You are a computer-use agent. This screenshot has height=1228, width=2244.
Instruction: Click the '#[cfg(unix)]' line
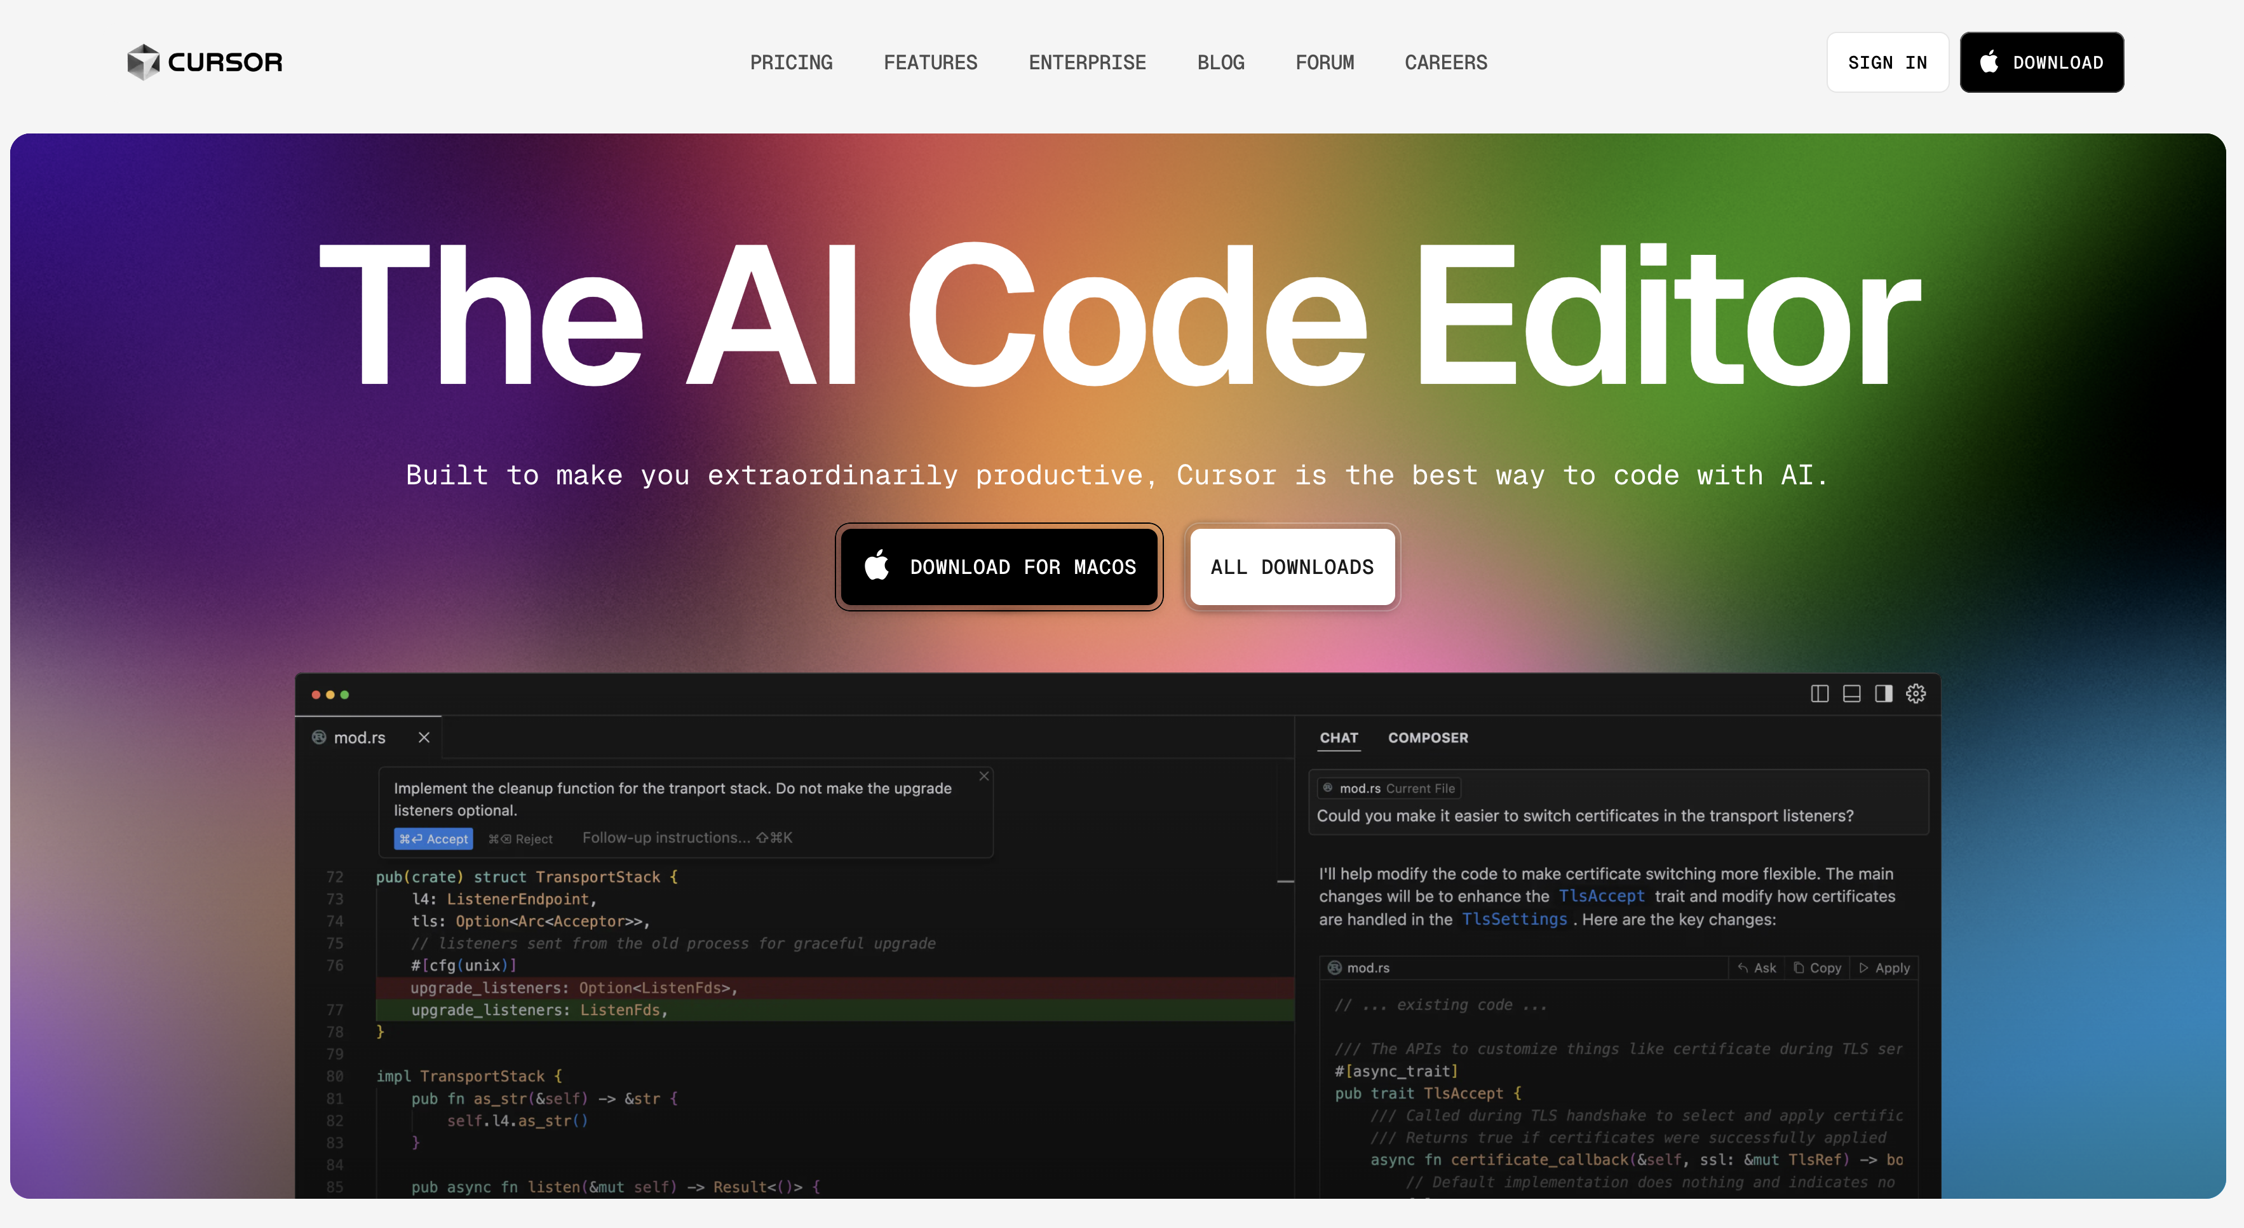464,965
